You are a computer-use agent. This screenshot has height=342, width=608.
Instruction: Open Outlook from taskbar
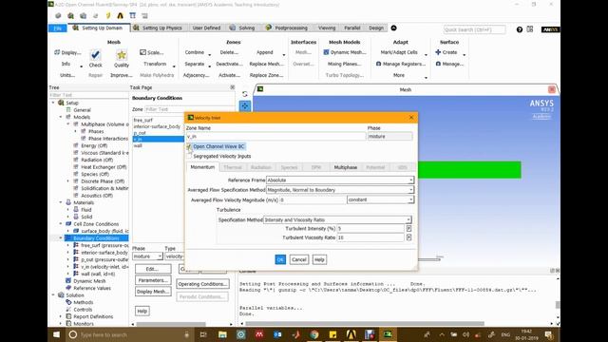tap(277, 334)
